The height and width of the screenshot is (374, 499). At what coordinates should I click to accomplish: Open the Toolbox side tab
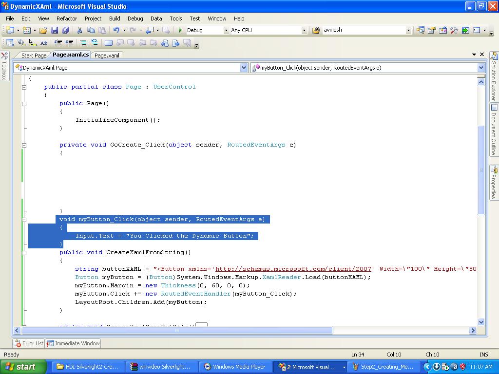pos(4,66)
